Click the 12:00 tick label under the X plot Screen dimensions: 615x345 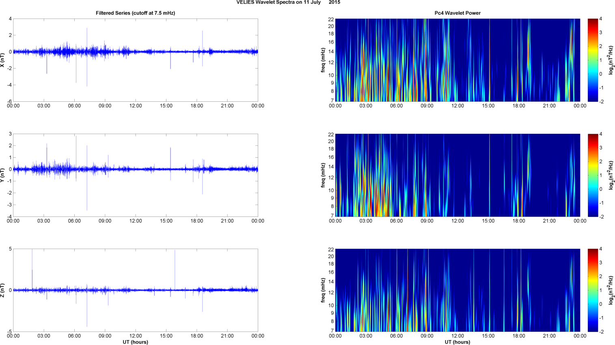[x=136, y=106]
